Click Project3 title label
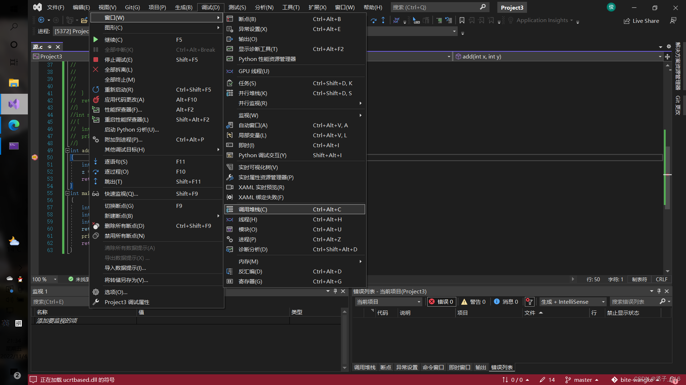Image resolution: width=686 pixels, height=385 pixels. click(512, 7)
